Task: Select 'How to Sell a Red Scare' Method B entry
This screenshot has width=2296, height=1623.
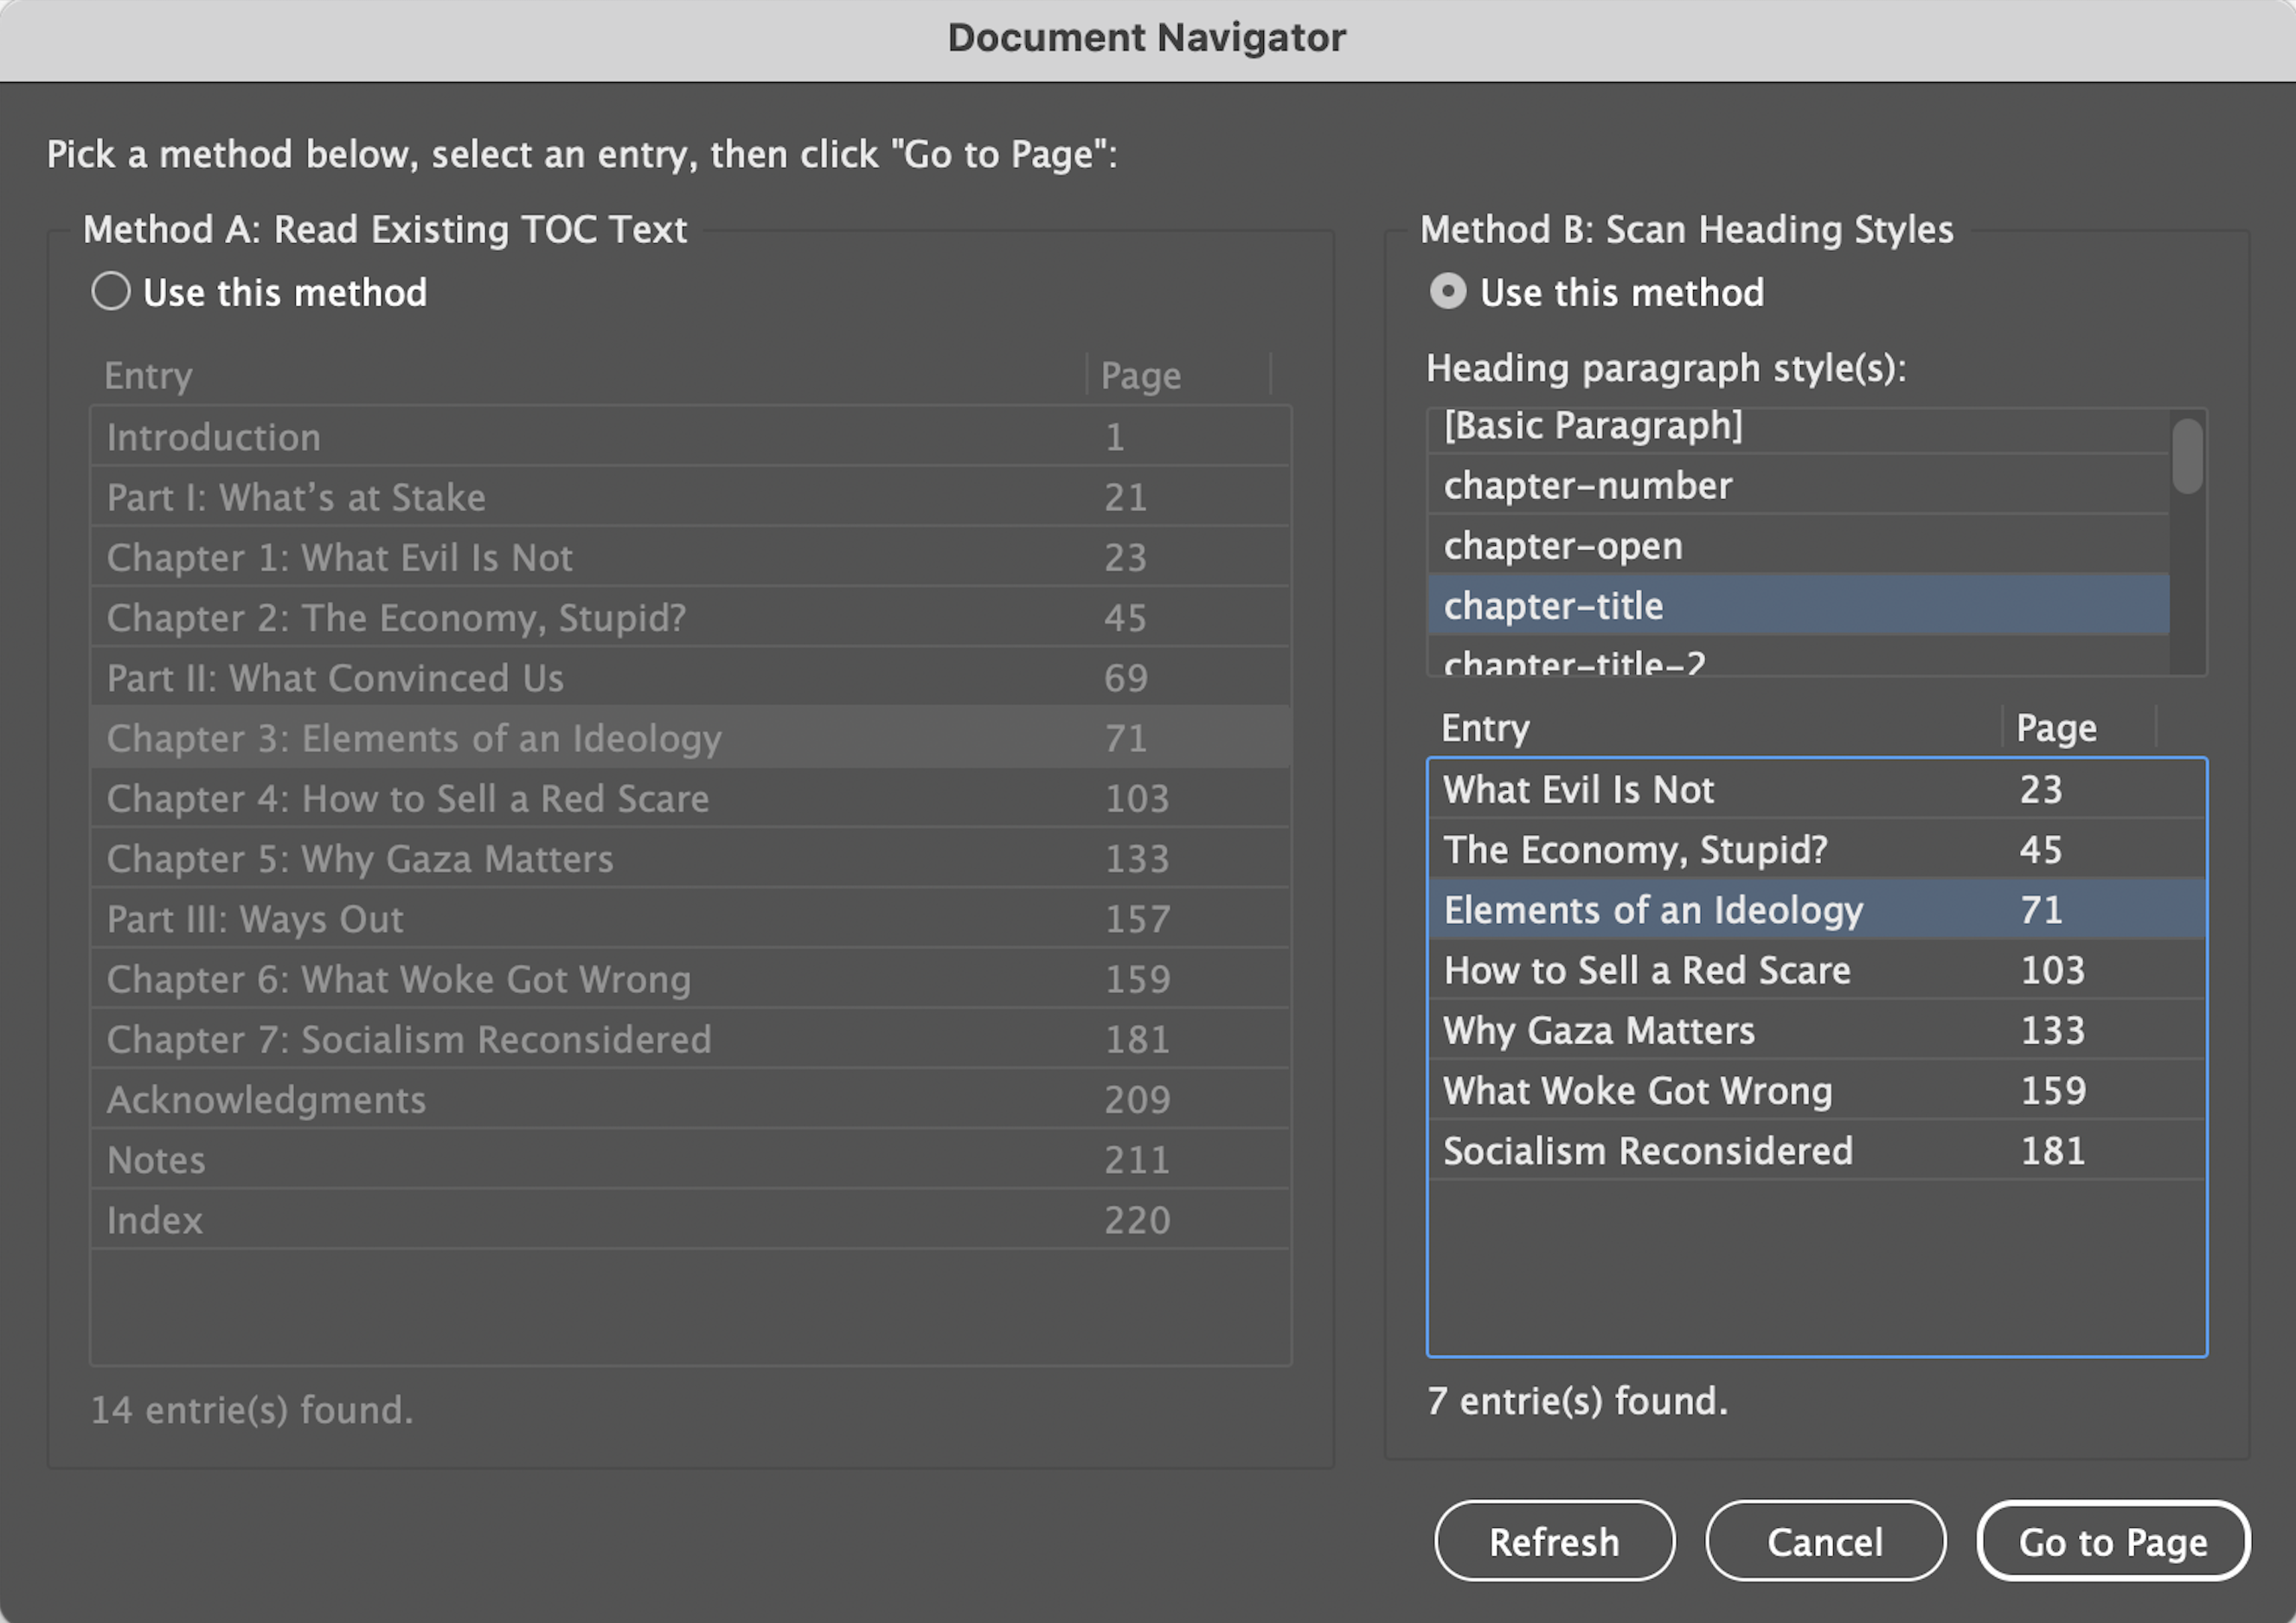Action: pos(1816,969)
